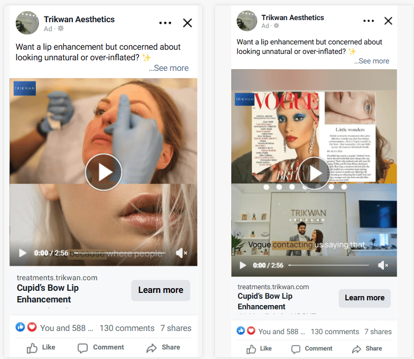The width and height of the screenshot is (414, 359).
Task: Open three-dot menu on left ad
Action: point(165,23)
